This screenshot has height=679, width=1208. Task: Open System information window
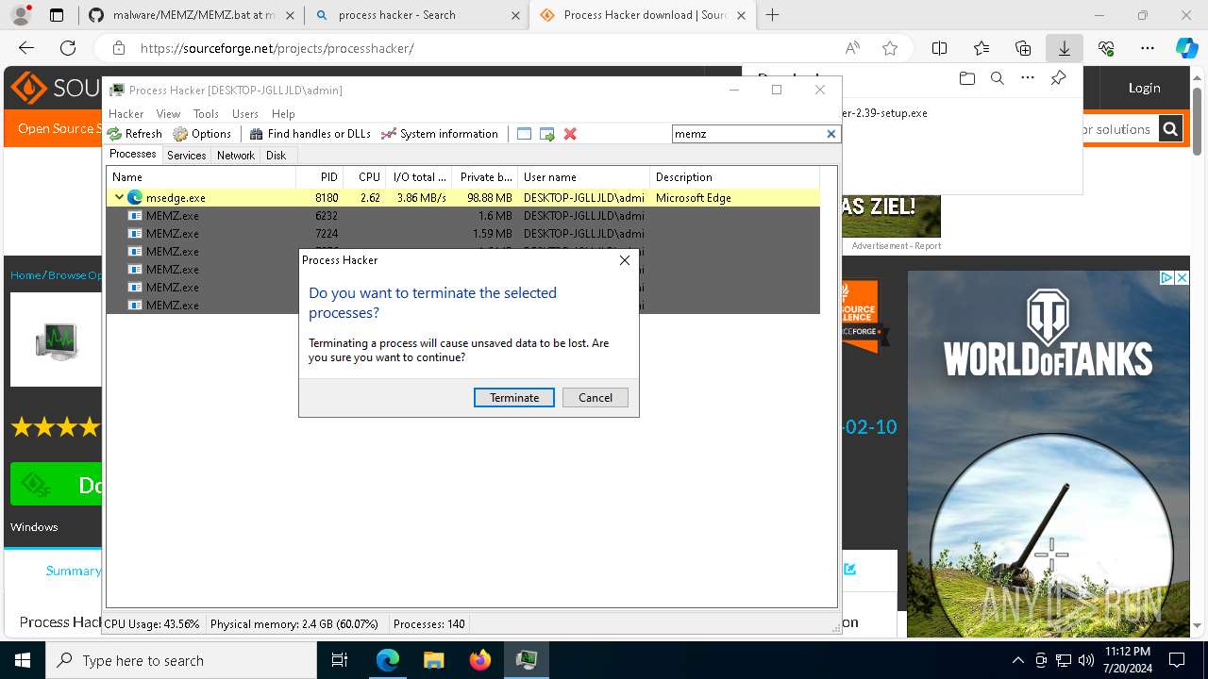point(439,134)
